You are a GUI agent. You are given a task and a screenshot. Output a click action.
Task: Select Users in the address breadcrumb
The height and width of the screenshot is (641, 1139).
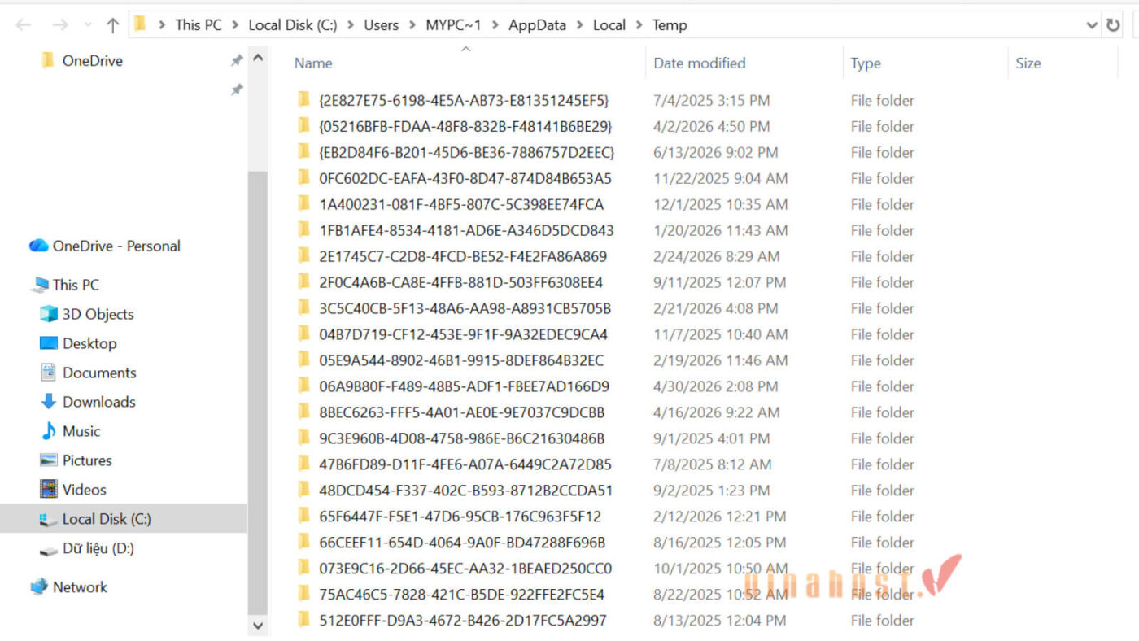(381, 25)
